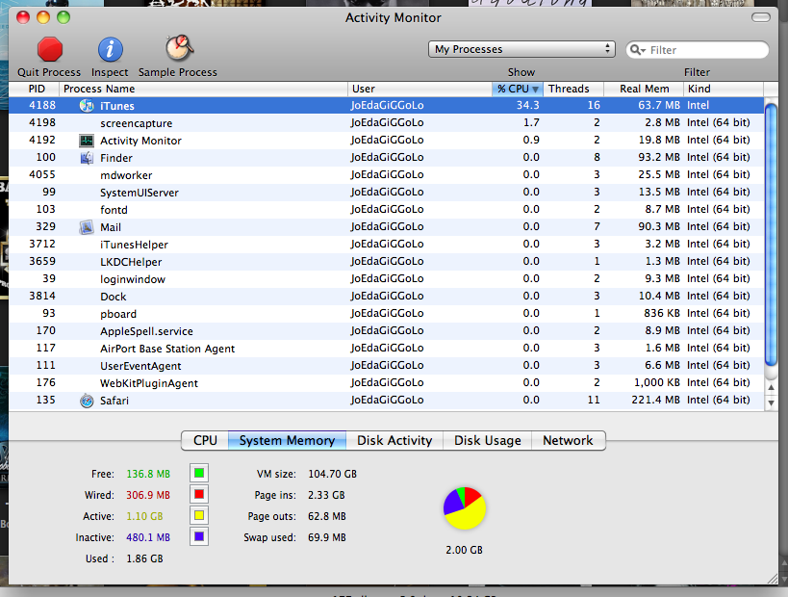The image size is (788, 597).
Task: Select the mdworker process row
Action: tap(386, 175)
